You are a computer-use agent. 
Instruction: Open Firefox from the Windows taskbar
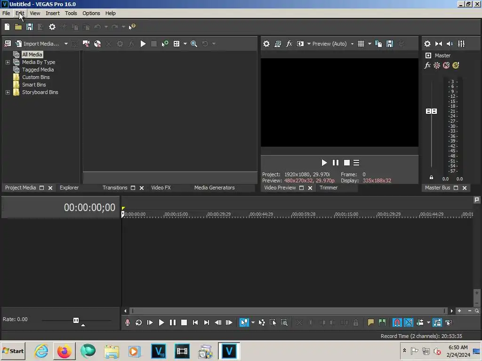click(64, 351)
